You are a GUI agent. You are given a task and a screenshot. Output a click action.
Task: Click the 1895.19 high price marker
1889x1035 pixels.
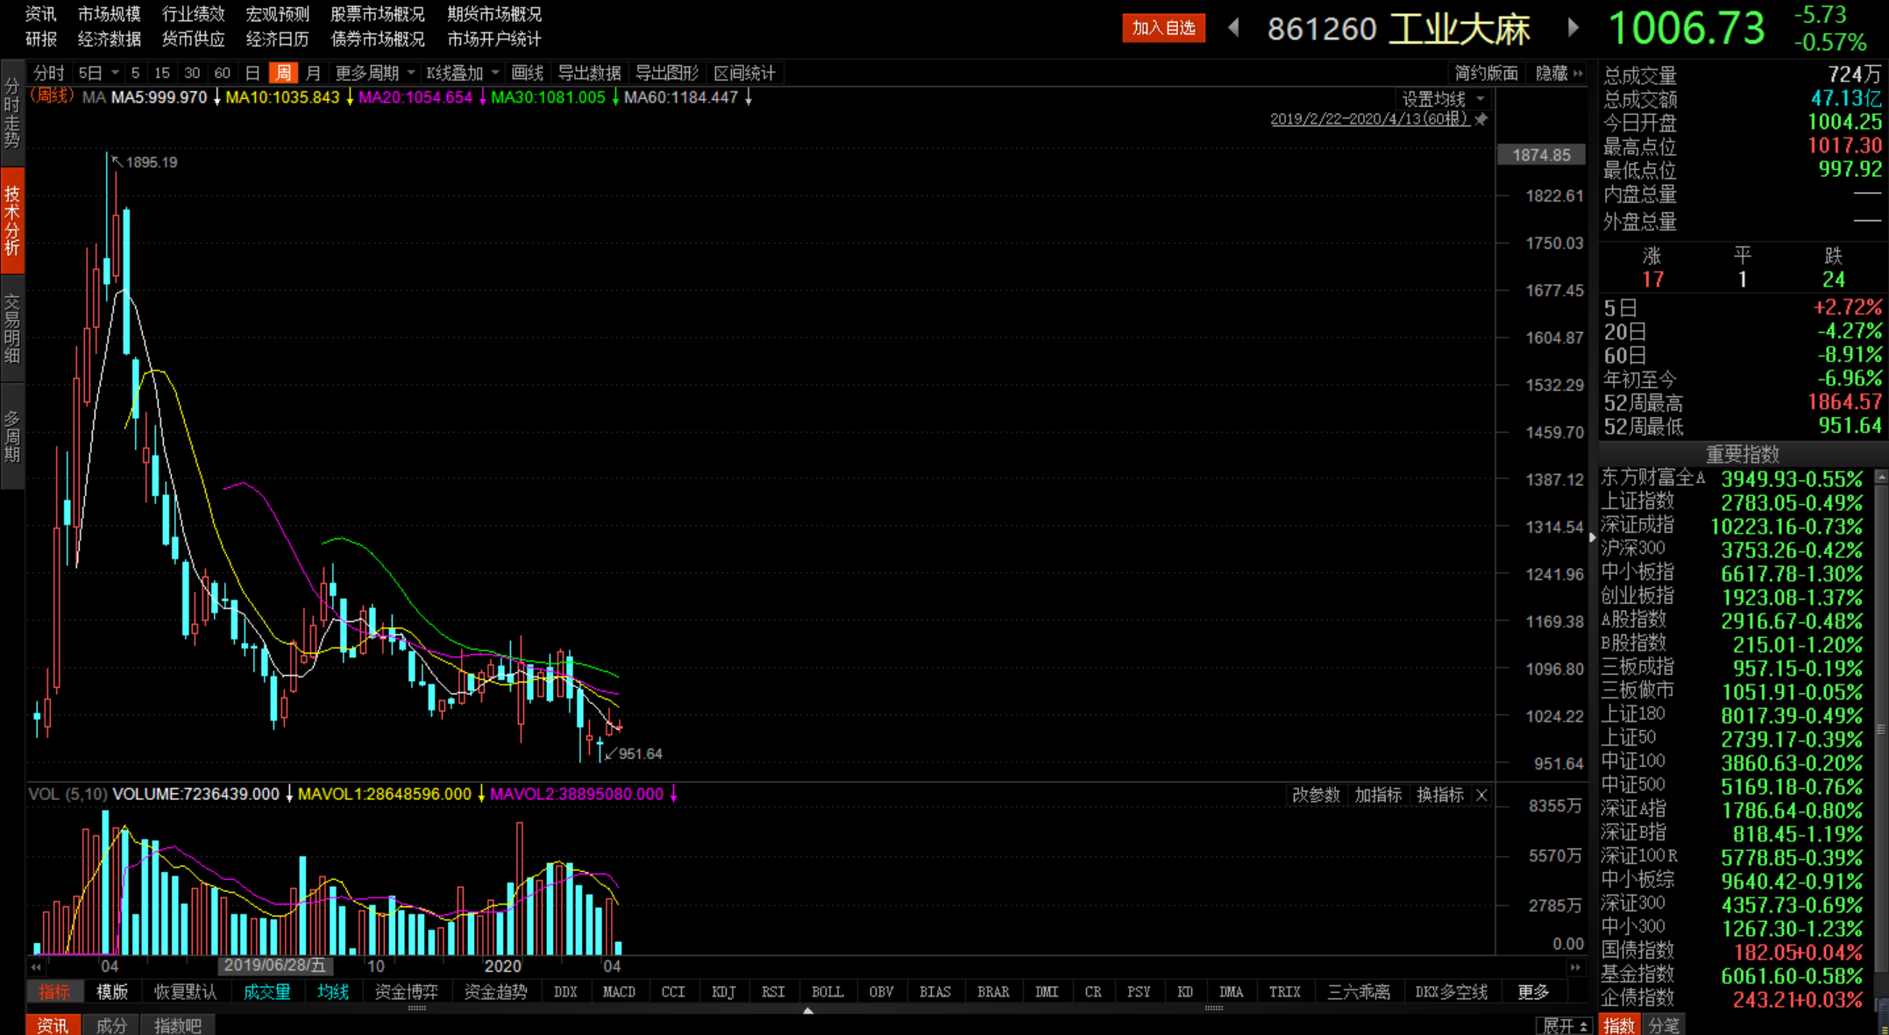145,162
